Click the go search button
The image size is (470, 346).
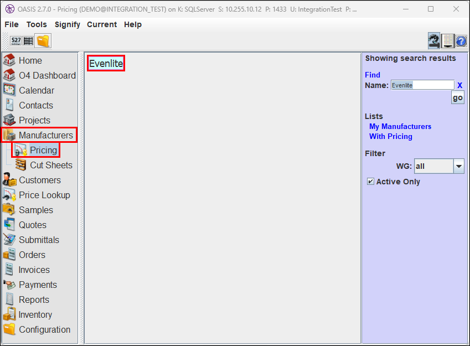click(457, 98)
